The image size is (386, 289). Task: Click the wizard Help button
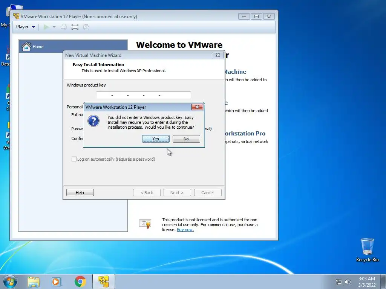coord(80,192)
